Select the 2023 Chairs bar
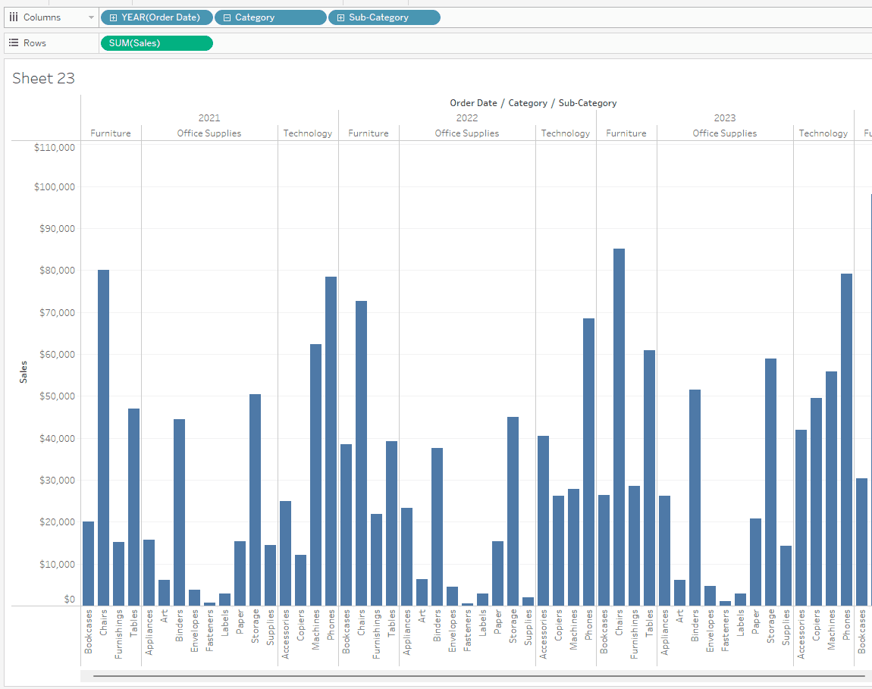This screenshot has width=872, height=689. point(619,427)
